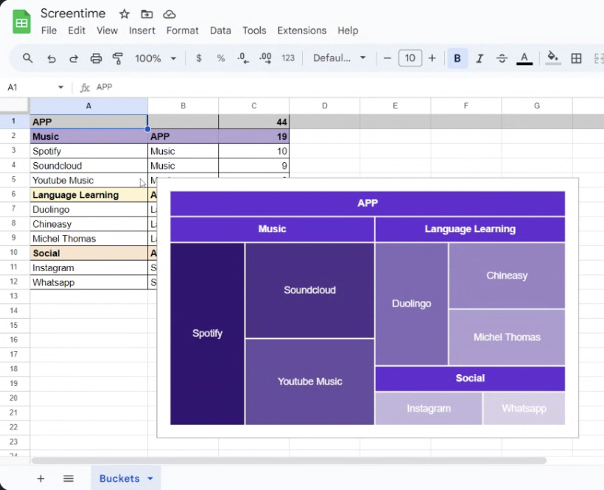Open the File menu
604x490 pixels.
click(x=49, y=31)
